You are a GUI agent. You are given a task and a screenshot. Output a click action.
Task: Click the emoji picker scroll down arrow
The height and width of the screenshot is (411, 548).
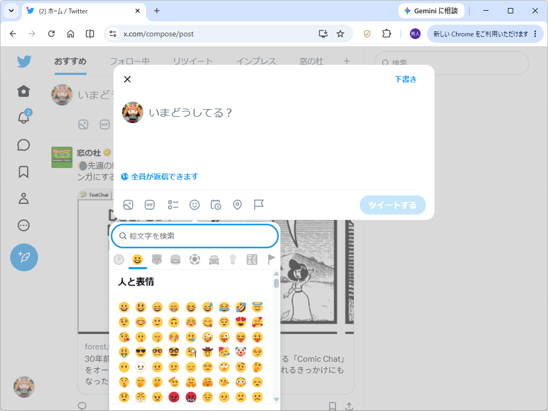[277, 399]
